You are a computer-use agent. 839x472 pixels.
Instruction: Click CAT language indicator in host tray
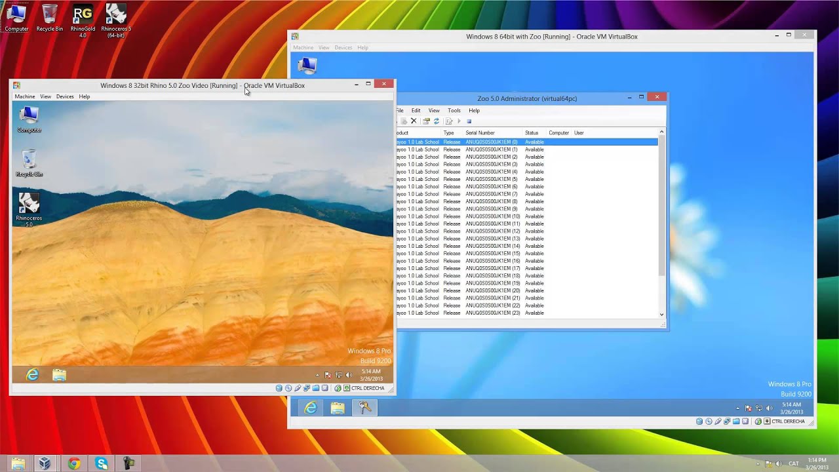pyautogui.click(x=794, y=463)
